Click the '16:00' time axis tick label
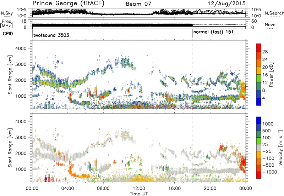This screenshot has width=284, height=196. point(174,189)
